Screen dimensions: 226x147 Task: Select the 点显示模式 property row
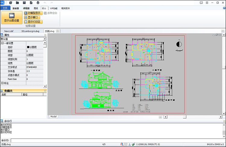coord(22,75)
